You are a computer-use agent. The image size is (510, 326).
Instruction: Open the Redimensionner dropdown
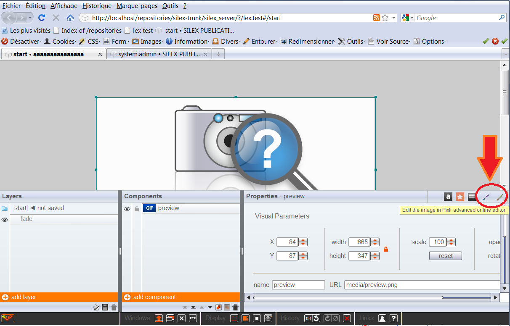308,41
